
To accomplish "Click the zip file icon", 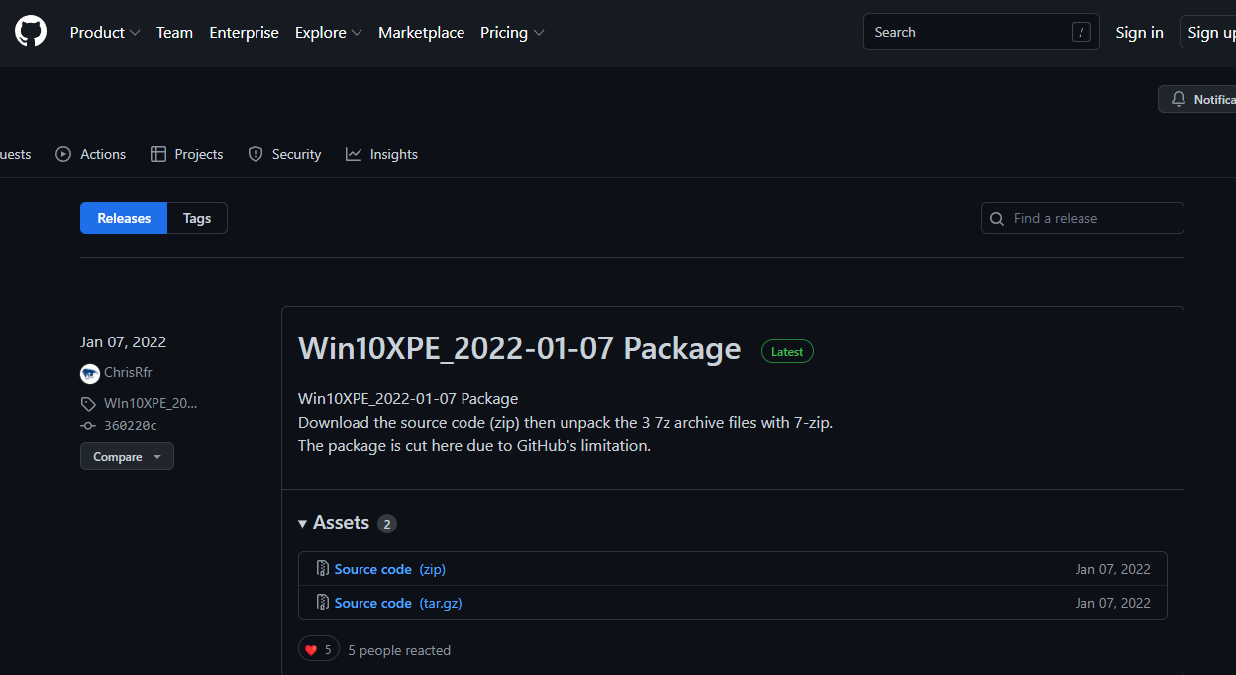I will point(322,569).
